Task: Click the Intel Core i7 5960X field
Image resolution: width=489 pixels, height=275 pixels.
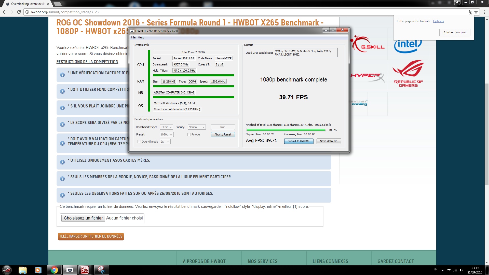Action: point(193,52)
